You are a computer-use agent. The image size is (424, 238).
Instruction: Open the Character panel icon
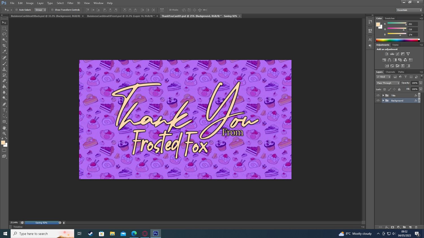370,40
